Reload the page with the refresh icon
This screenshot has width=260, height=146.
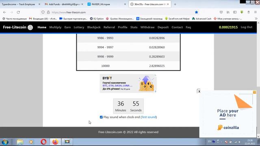(x=18, y=12)
